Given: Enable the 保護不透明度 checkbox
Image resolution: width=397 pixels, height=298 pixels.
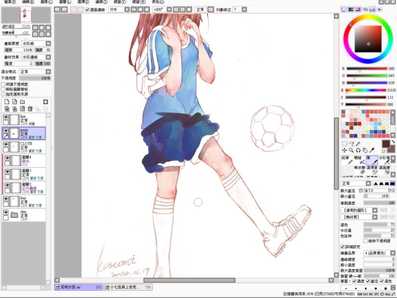Looking at the screenshot, I should [3, 84].
